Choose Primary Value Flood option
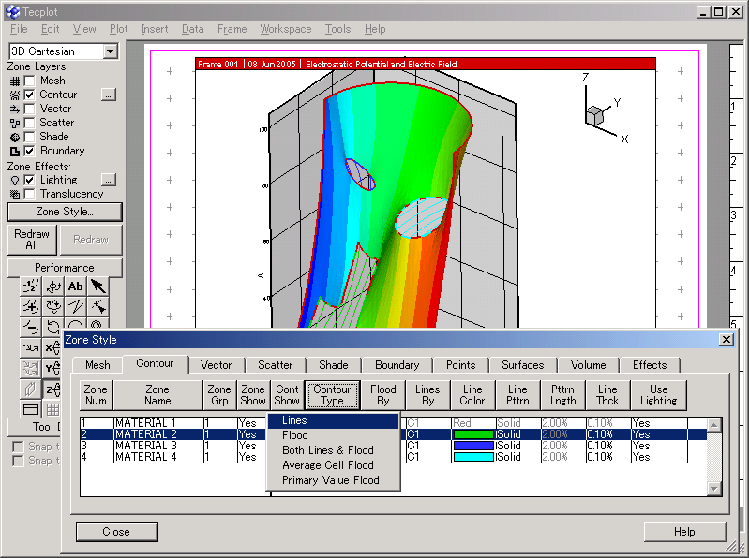 333,480
